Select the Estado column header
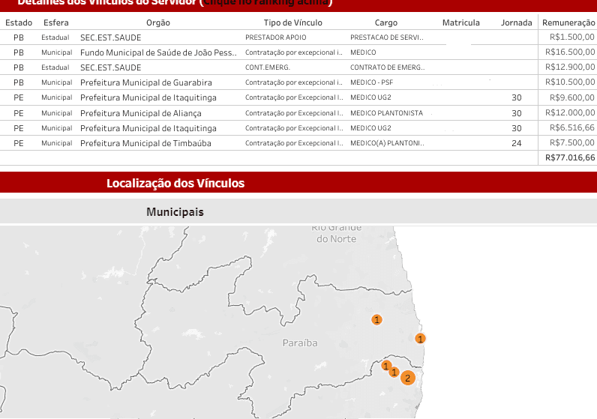 pos(19,22)
